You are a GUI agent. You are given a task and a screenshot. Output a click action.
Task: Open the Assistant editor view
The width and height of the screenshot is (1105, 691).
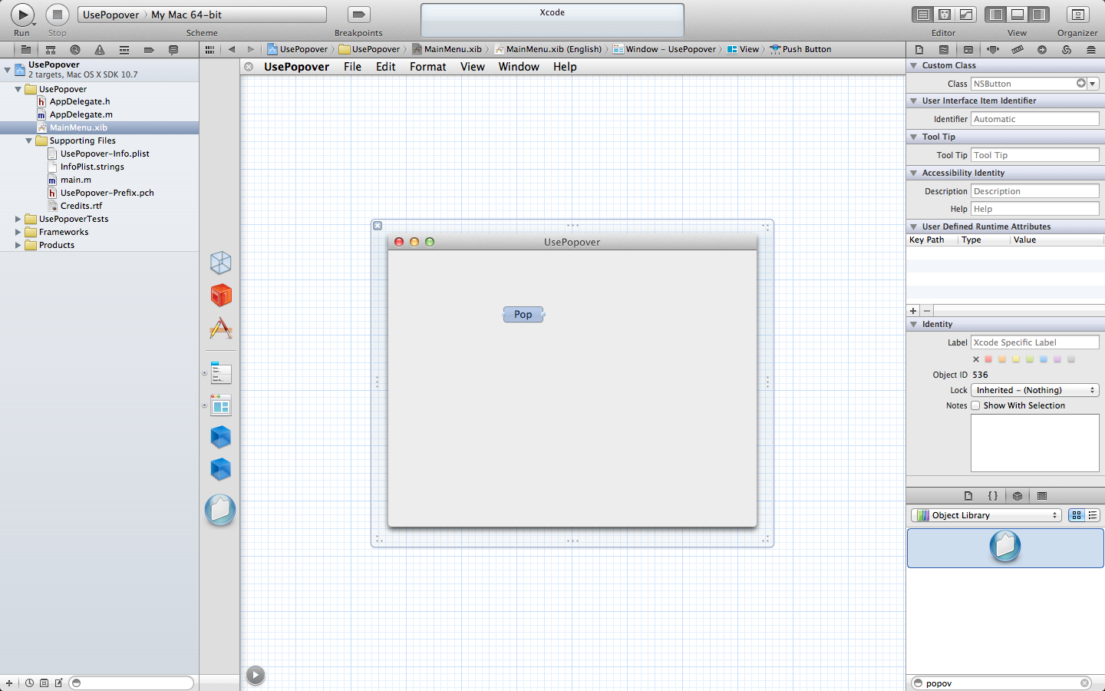pyautogui.click(x=945, y=15)
